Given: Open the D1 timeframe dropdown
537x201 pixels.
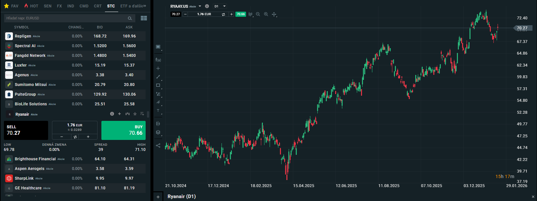Looking at the screenshot, I should [220, 6].
